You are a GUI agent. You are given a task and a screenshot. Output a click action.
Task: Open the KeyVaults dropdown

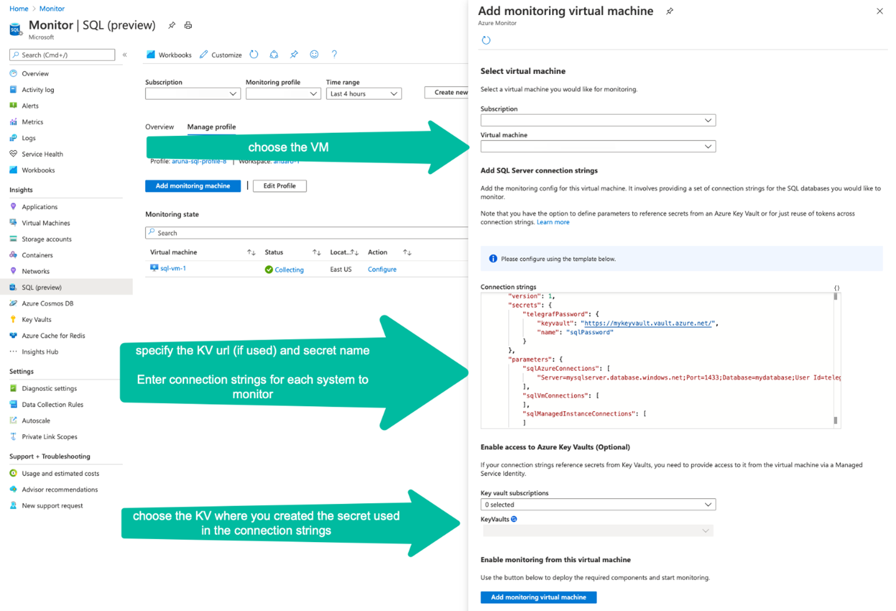(x=598, y=531)
